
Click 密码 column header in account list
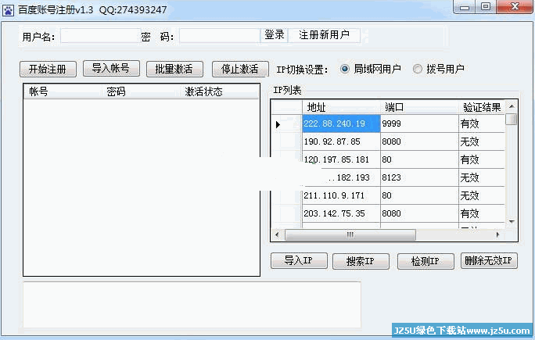pos(141,91)
